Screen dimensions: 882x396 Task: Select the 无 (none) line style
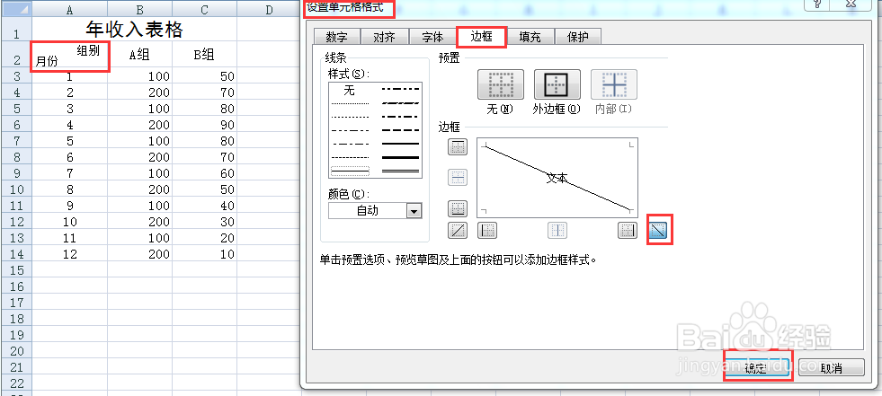coord(350,91)
